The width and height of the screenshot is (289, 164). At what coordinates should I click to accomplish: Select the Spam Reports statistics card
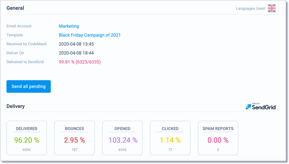coord(218,138)
